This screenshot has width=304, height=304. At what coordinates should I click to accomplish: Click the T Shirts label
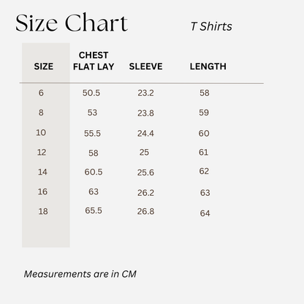211,26
